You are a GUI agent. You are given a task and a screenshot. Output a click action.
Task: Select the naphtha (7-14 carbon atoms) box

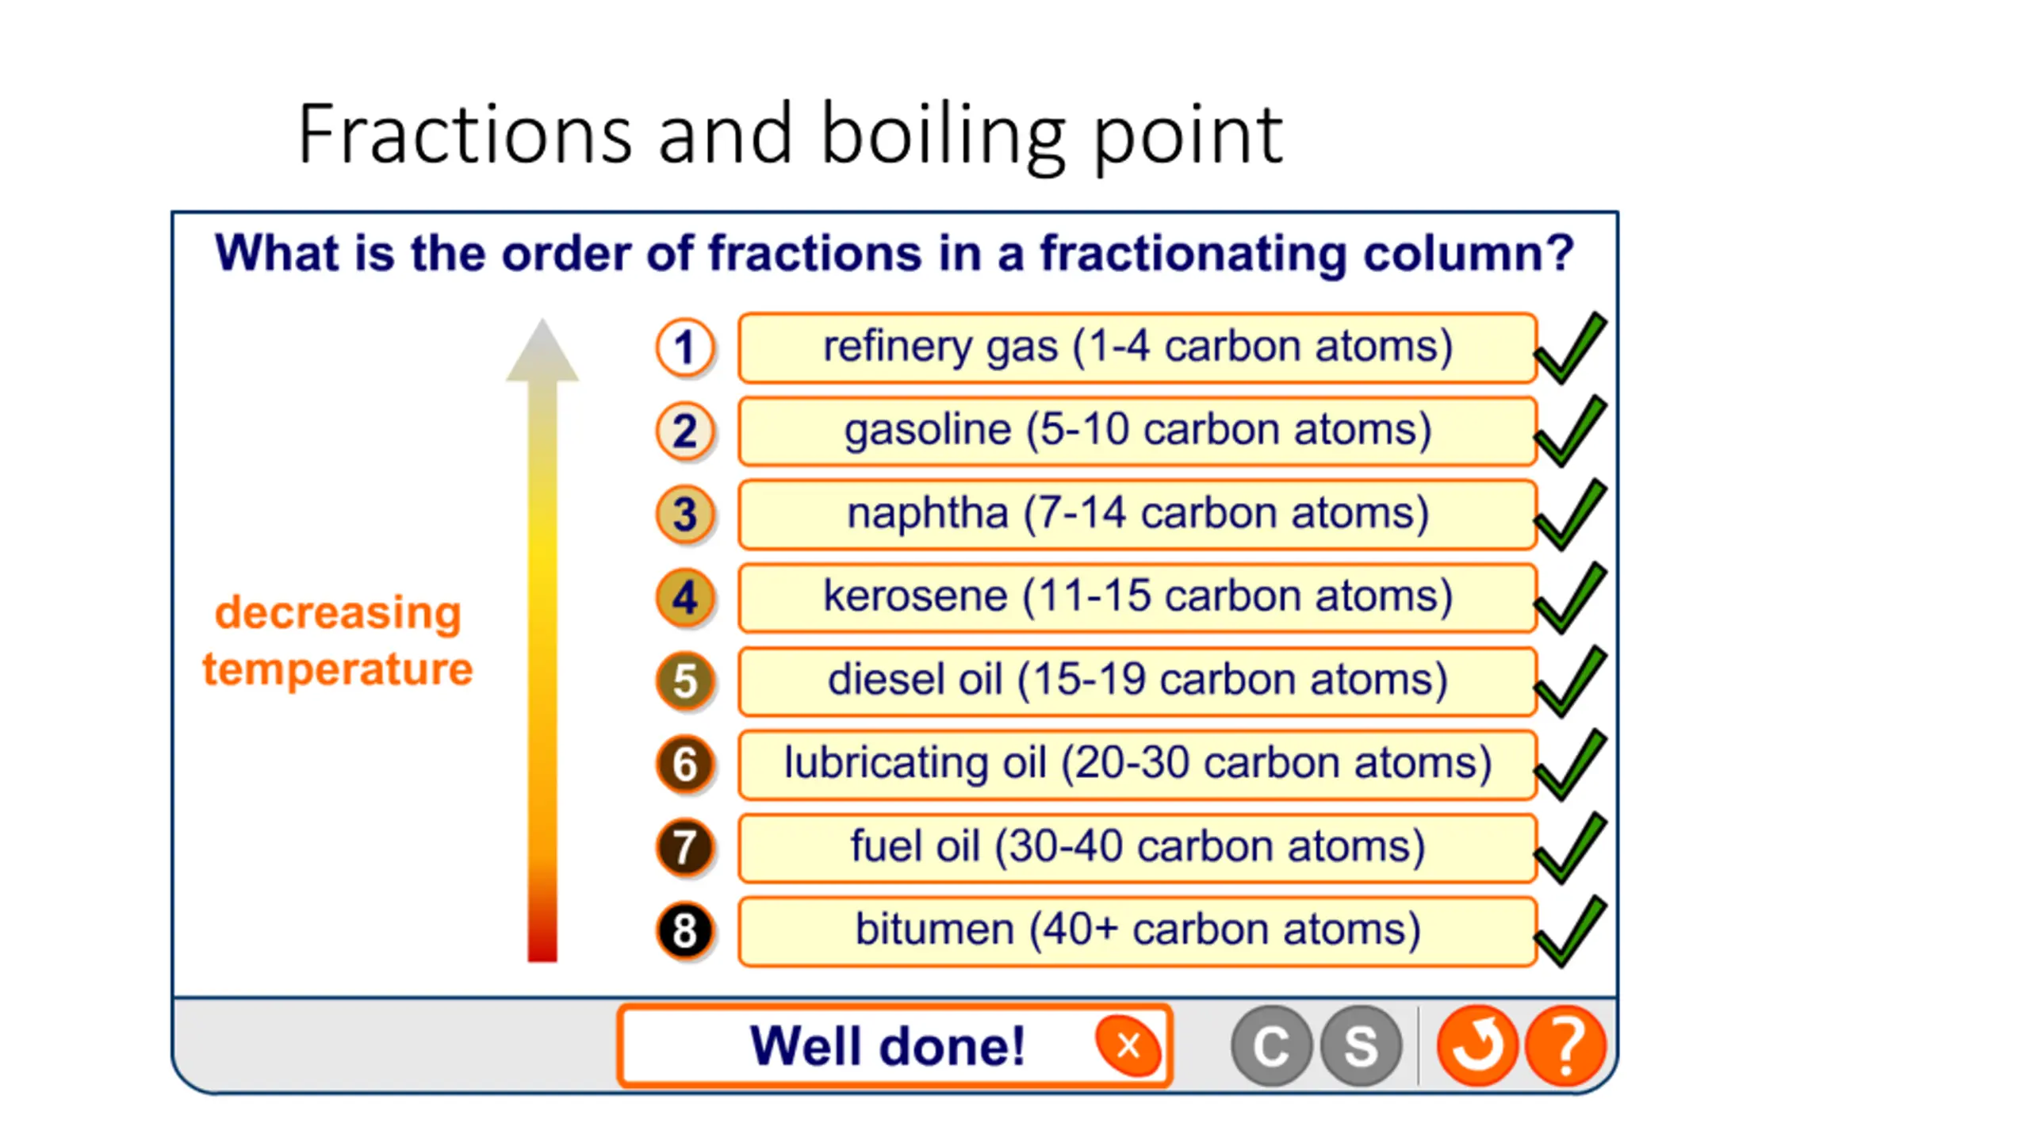pyautogui.click(x=1137, y=514)
